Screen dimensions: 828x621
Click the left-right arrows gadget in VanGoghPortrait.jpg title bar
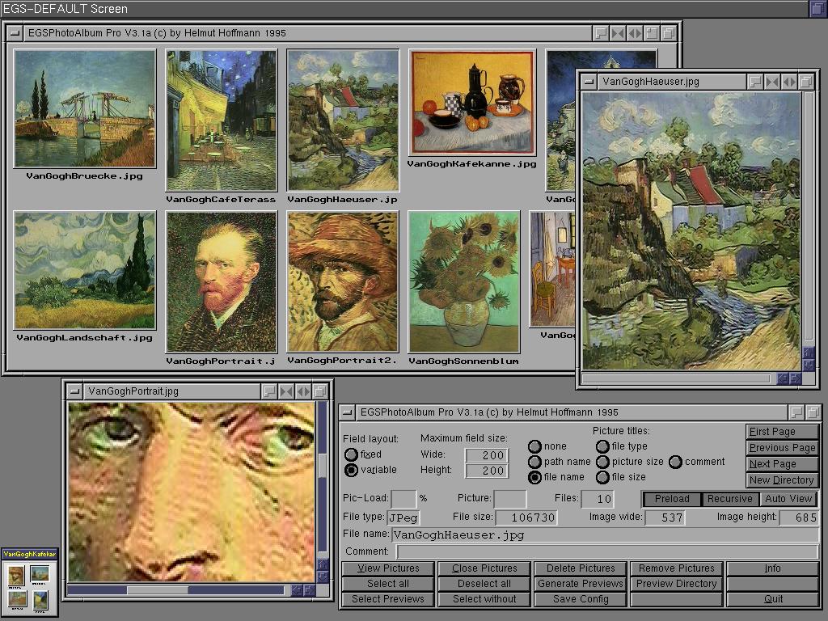point(303,391)
